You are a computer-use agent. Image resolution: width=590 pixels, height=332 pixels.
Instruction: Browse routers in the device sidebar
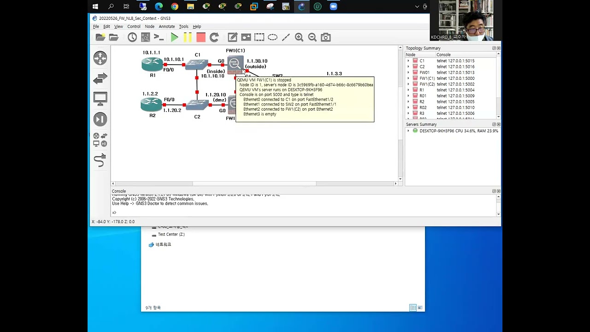(100, 58)
